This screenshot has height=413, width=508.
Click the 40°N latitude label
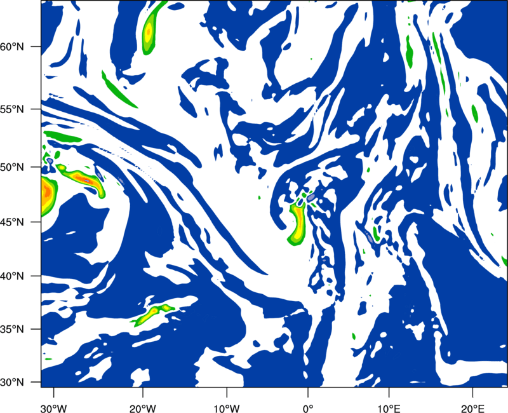point(12,276)
